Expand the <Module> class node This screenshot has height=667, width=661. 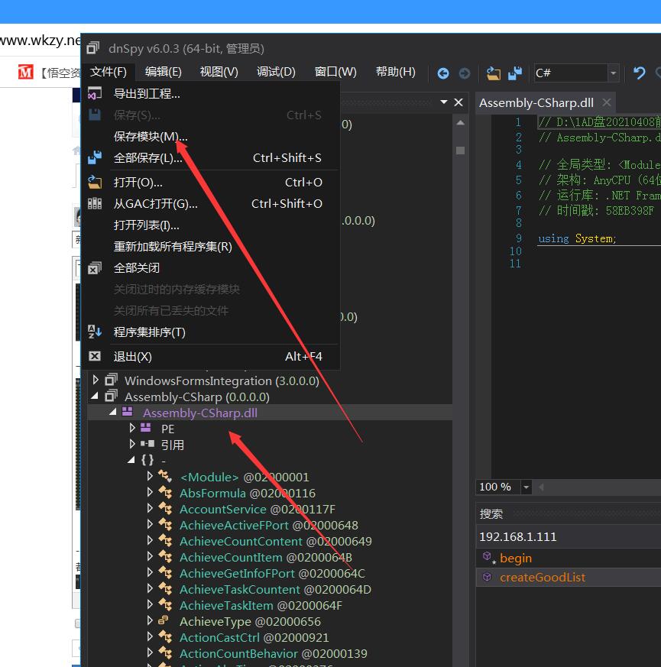[150, 476]
